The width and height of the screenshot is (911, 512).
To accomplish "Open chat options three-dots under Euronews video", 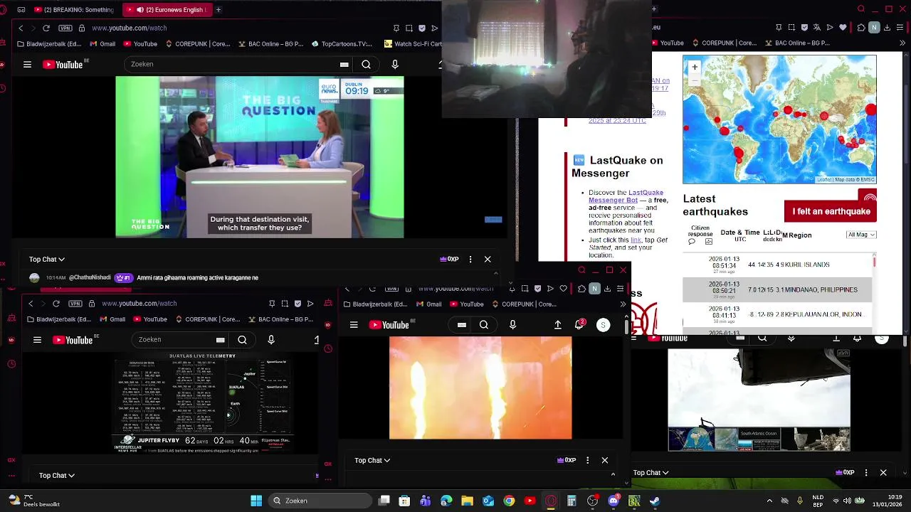I will 470,260.
